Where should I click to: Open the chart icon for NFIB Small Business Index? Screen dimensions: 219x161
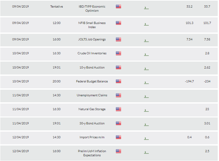pyautogui.click(x=146, y=24)
